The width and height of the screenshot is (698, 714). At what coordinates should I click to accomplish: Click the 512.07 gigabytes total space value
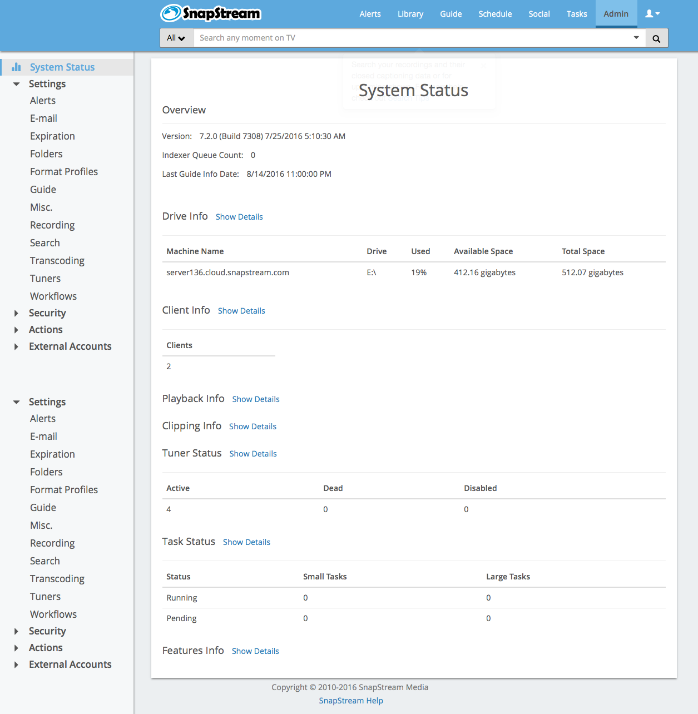coord(592,272)
